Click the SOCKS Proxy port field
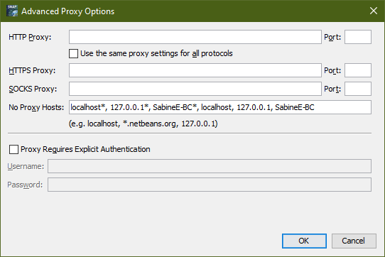The image size is (385, 257). click(x=358, y=89)
